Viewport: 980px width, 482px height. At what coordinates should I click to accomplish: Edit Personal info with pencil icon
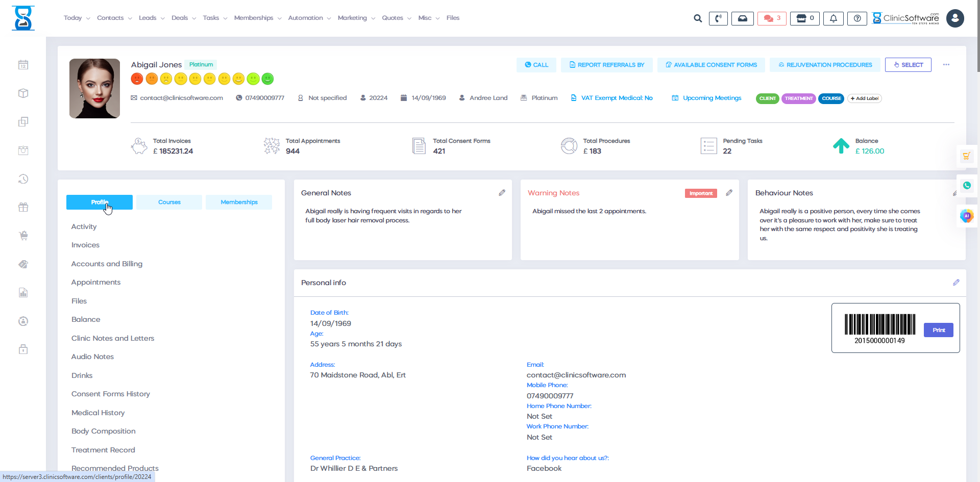(x=956, y=283)
